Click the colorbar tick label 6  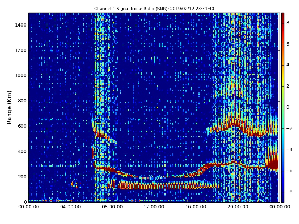pyautogui.click(x=288, y=44)
